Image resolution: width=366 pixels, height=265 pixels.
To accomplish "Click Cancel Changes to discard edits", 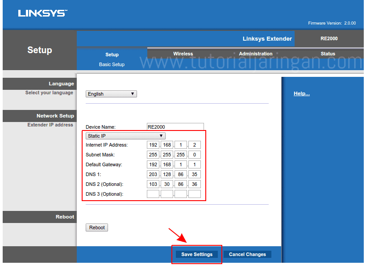I will tap(247, 254).
